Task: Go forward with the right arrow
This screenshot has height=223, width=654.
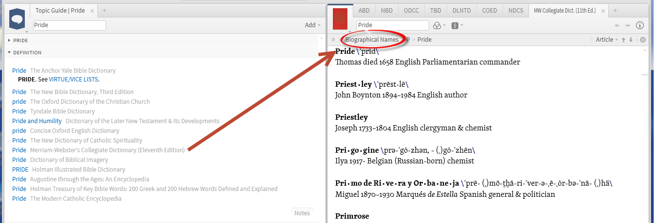Action: 628,25
